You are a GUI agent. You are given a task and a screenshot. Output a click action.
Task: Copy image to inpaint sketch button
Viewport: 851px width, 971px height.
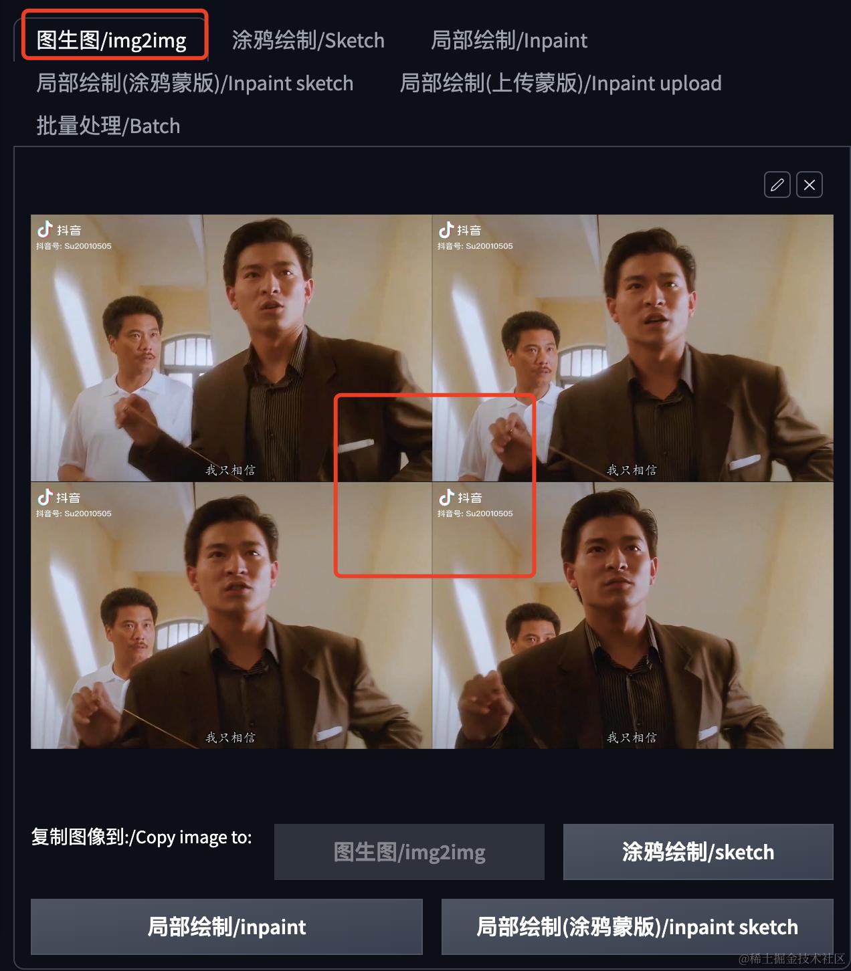click(x=638, y=927)
